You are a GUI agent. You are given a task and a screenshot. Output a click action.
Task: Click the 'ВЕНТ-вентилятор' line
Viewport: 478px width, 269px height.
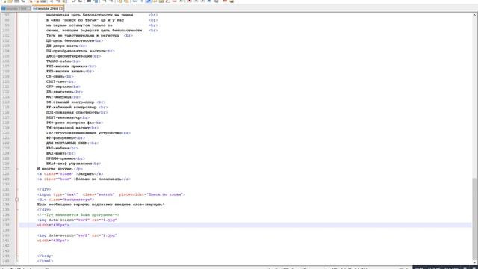coord(68,117)
